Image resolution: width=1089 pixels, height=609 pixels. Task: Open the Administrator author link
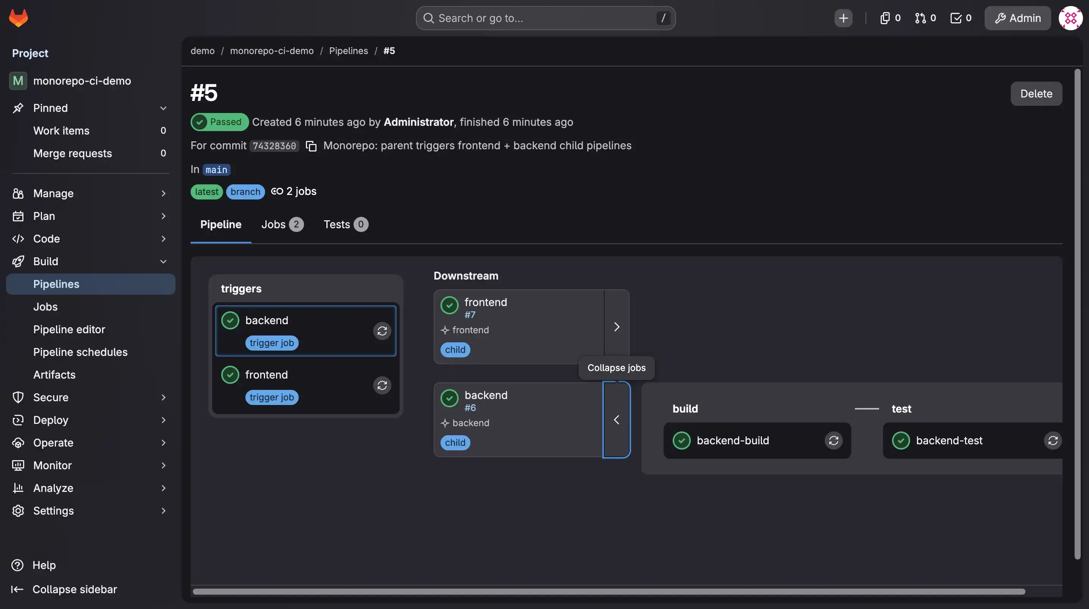coord(419,122)
